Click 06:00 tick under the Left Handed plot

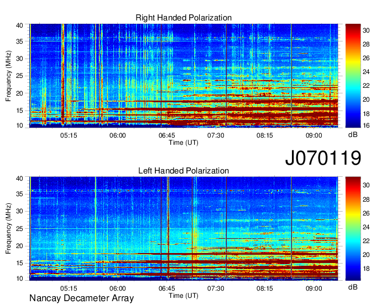coord(117,288)
